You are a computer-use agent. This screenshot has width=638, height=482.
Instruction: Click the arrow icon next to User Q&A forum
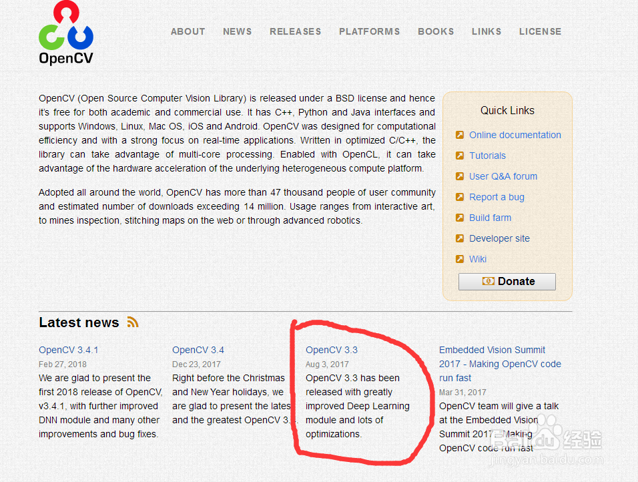(460, 176)
